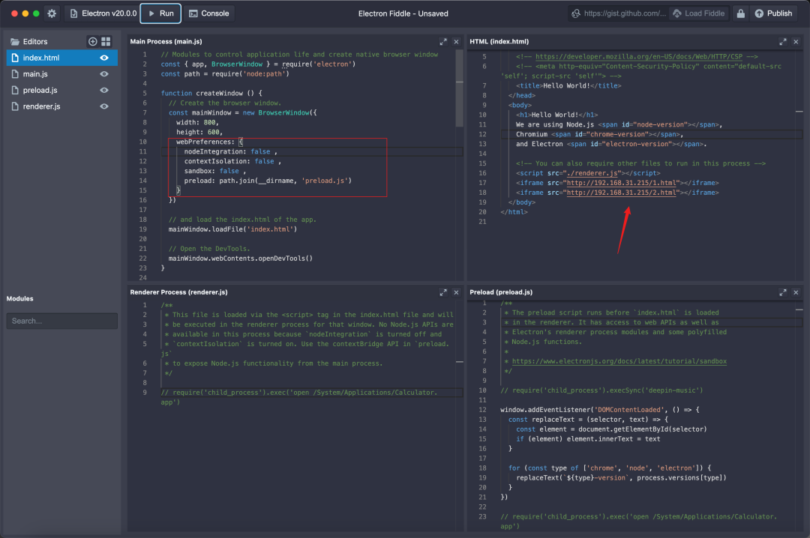Image resolution: width=810 pixels, height=538 pixels.
Task: Maximize the Renderer Process editor
Action: [443, 292]
